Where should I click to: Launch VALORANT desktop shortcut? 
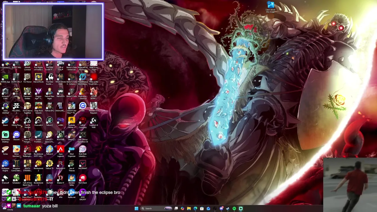click(82, 165)
